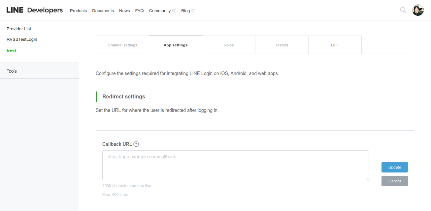
Task: Click the LINE Developers logo
Action: click(35, 10)
